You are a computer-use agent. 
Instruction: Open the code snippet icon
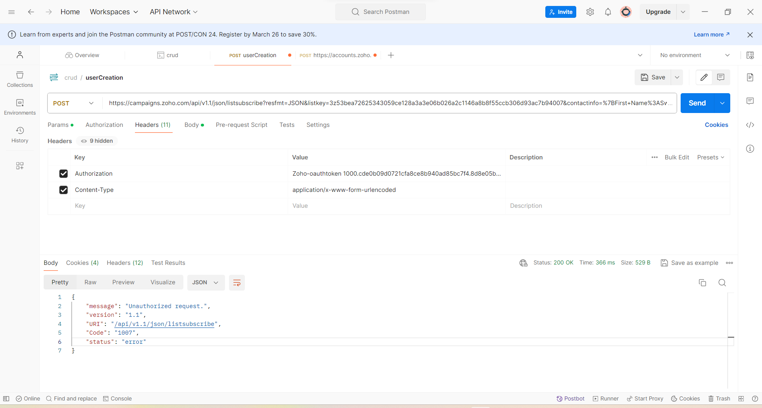coord(750,125)
